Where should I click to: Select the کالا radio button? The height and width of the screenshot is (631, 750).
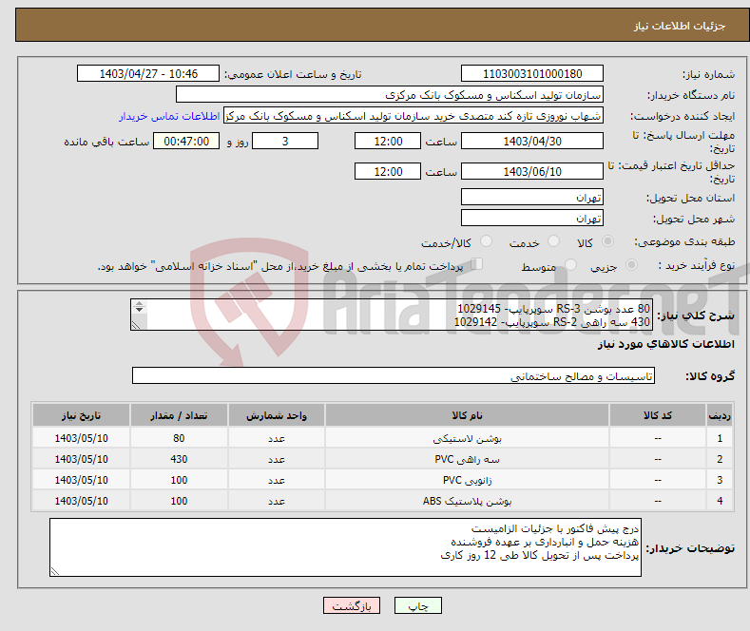coord(607,241)
